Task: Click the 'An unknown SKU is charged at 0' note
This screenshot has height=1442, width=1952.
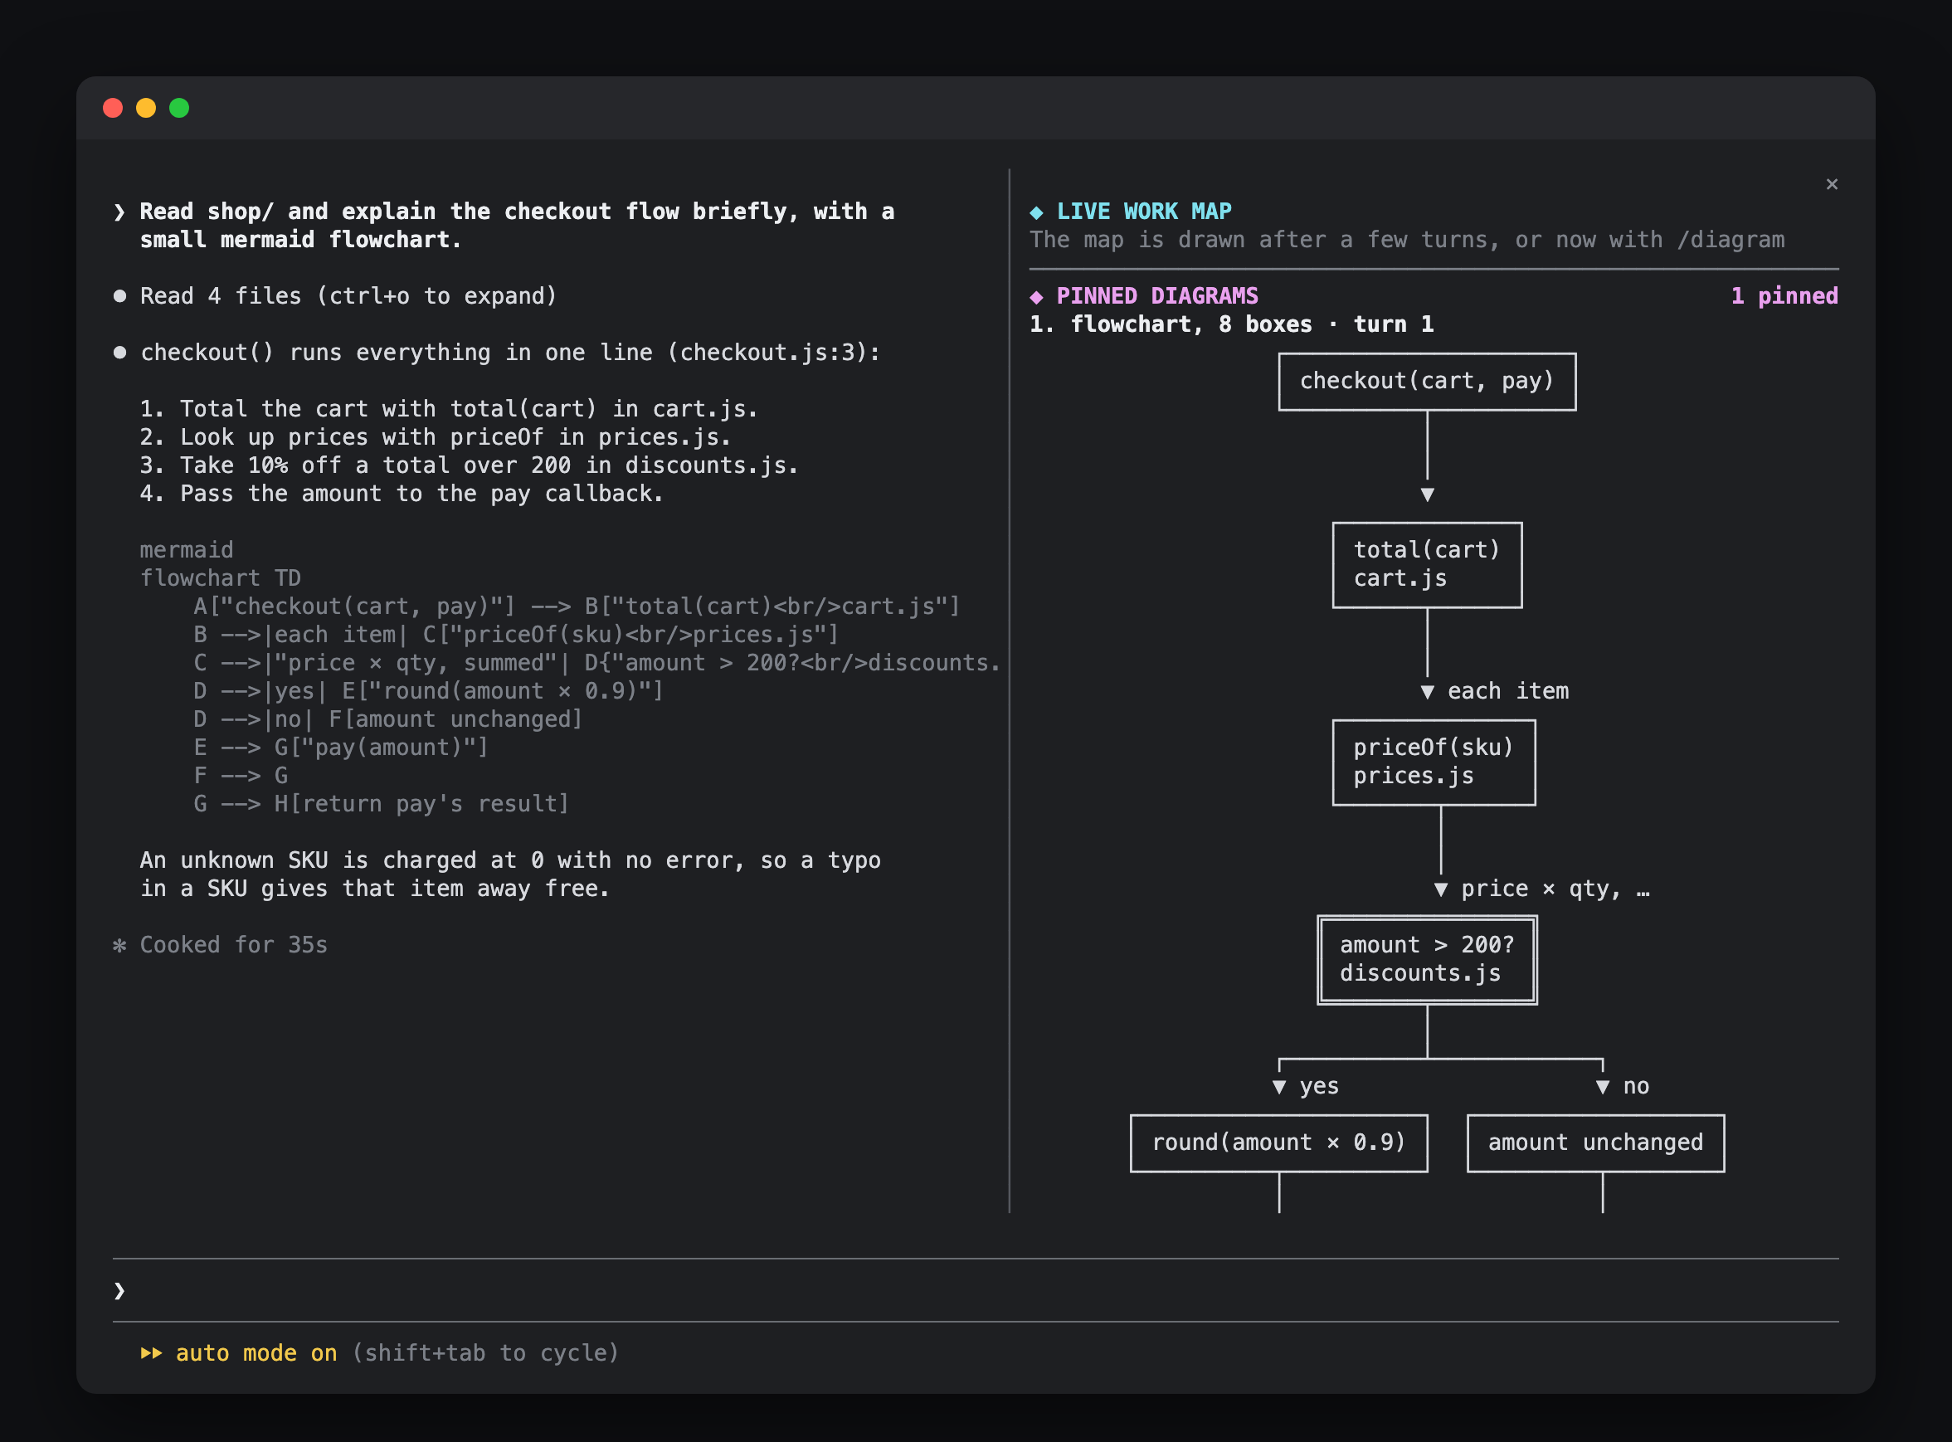Action: pyautogui.click(x=510, y=874)
